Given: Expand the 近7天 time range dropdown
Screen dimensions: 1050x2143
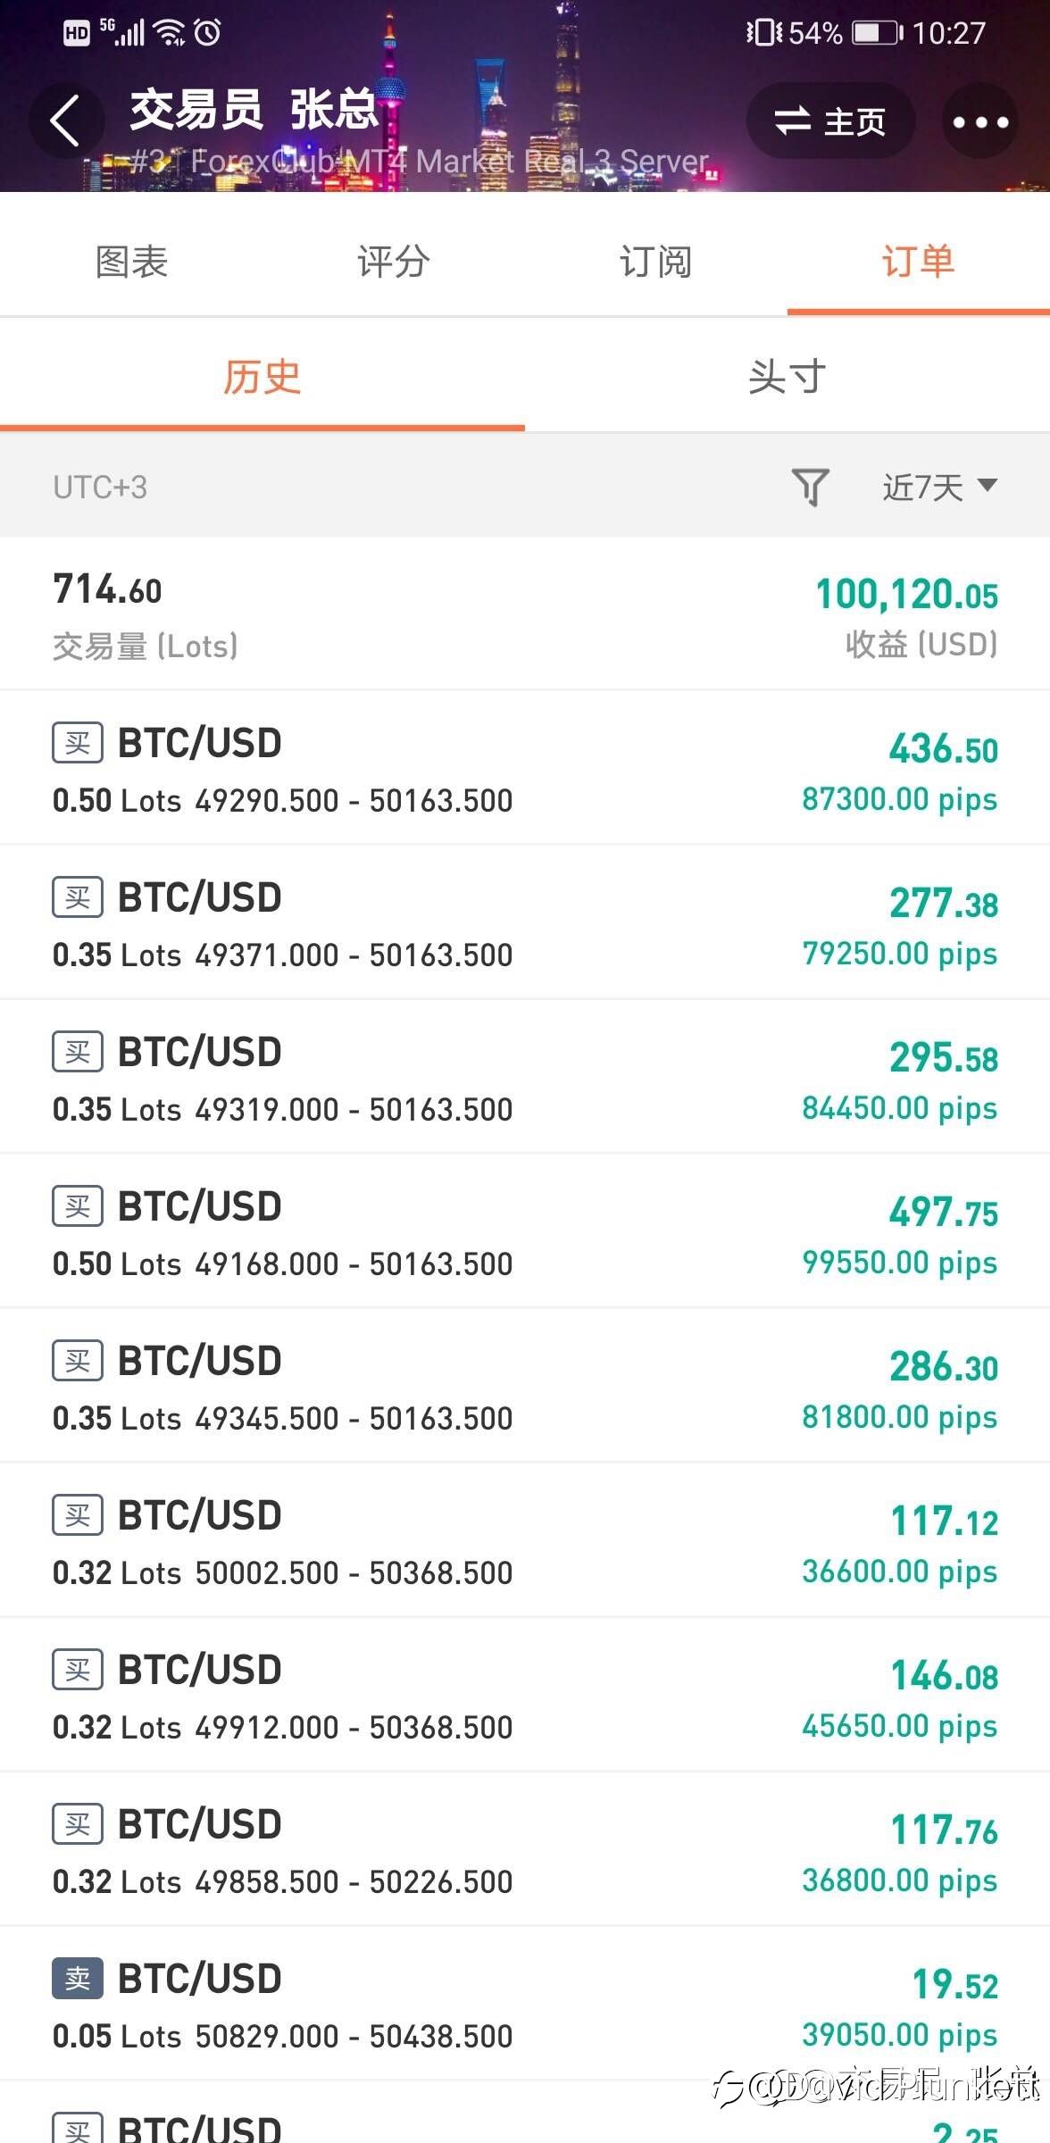Looking at the screenshot, I should pos(940,488).
